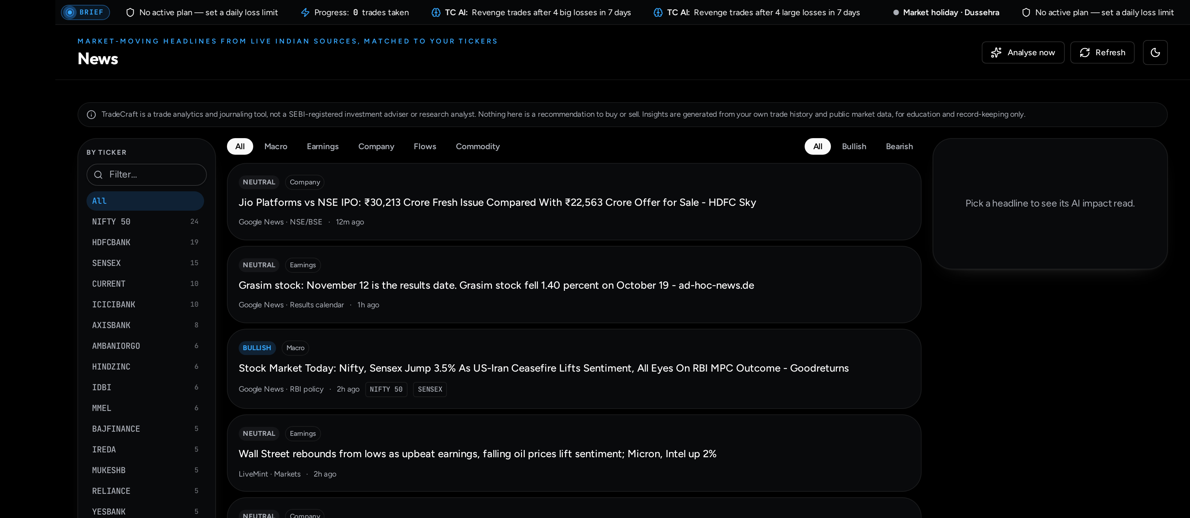Filter headlines by Bearish sentiment

[x=899, y=146]
